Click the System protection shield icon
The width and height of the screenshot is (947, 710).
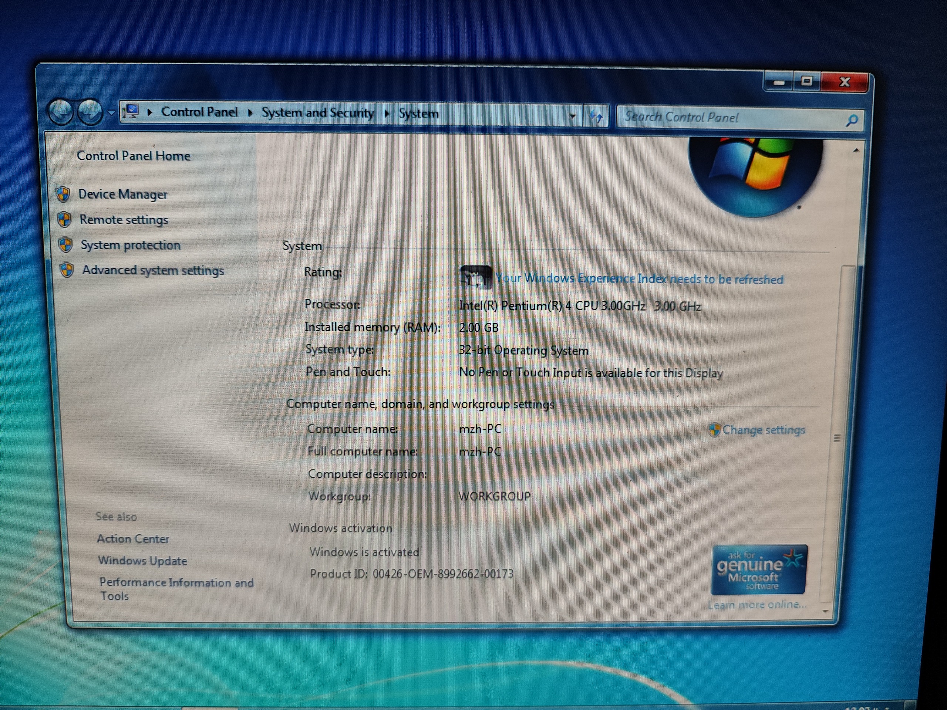pyautogui.click(x=65, y=245)
